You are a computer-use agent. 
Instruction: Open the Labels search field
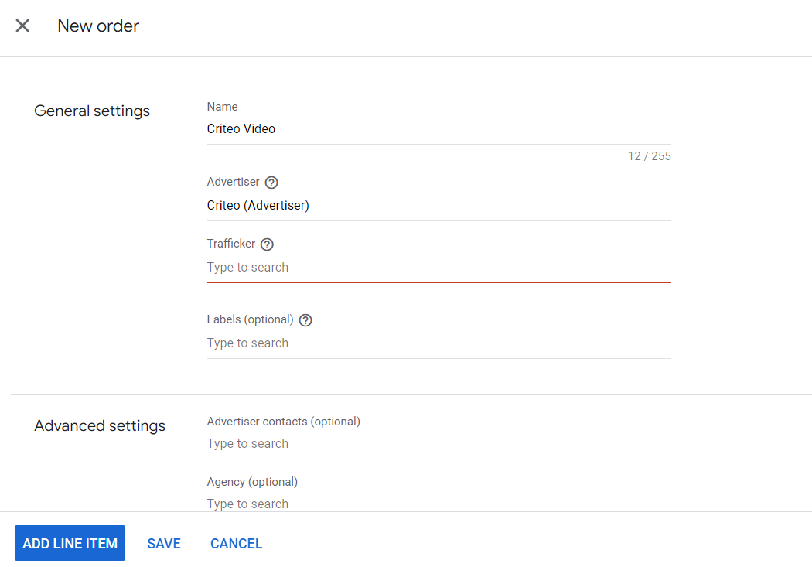pyautogui.click(x=438, y=343)
